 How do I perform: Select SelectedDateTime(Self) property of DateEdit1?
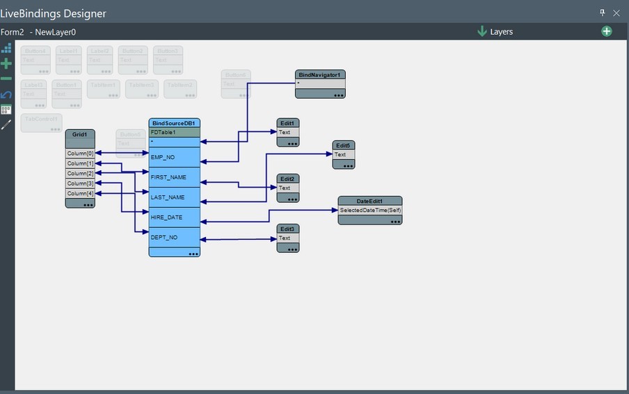point(370,211)
